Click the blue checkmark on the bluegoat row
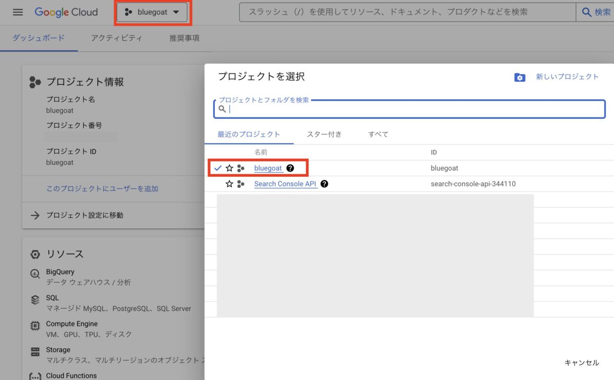 (x=218, y=168)
